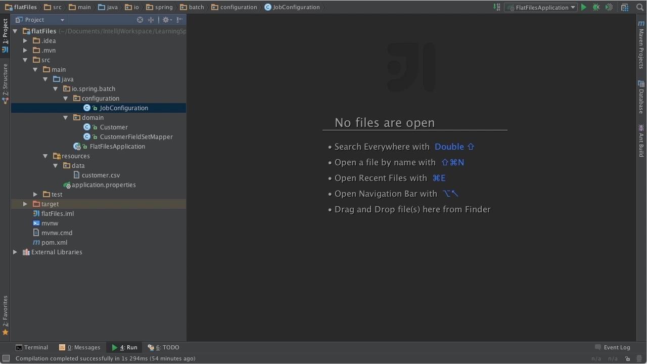This screenshot has height=364, width=647.
Task: Open Project Structure icon in toolbar
Action: [x=625, y=7]
